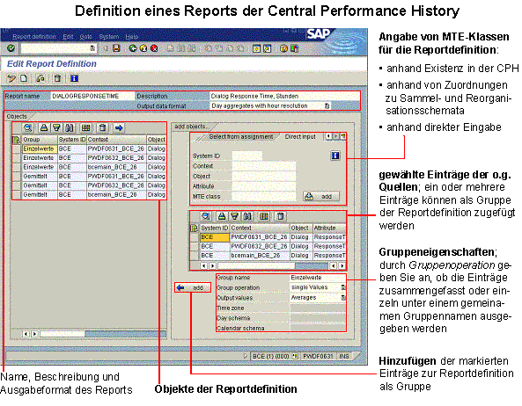Select the row selector for Einzelwerte PWDF0632_BCE_26
The width and height of the screenshot is (522, 406).
[x=17, y=158]
